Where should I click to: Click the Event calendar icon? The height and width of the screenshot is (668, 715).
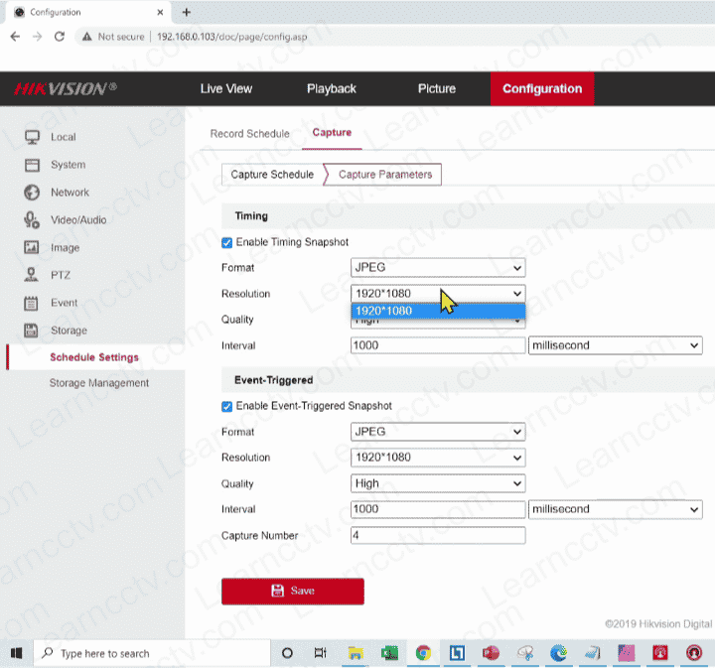32,303
